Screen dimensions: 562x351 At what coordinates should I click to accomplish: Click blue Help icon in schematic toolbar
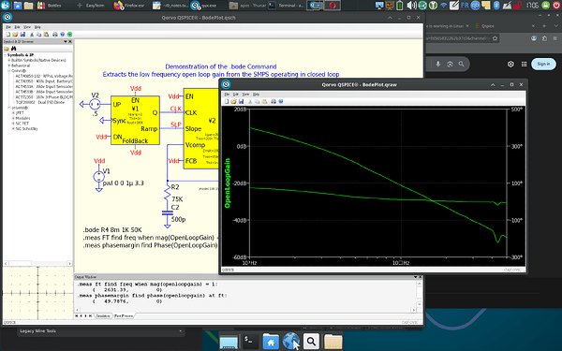coord(63,35)
